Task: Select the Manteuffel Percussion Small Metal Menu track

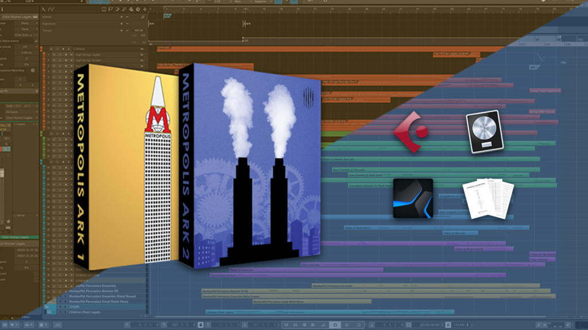Action: click(x=99, y=301)
